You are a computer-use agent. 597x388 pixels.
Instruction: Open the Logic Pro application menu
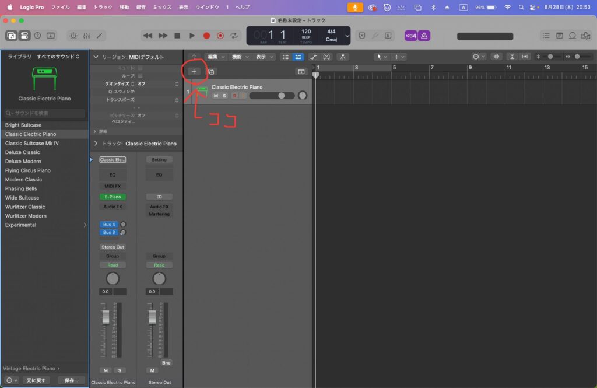coord(32,7)
